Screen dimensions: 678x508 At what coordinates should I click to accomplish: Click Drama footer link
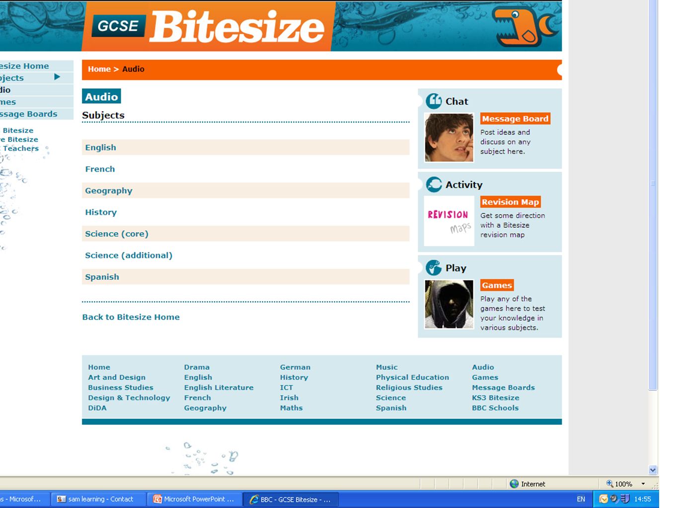(197, 367)
